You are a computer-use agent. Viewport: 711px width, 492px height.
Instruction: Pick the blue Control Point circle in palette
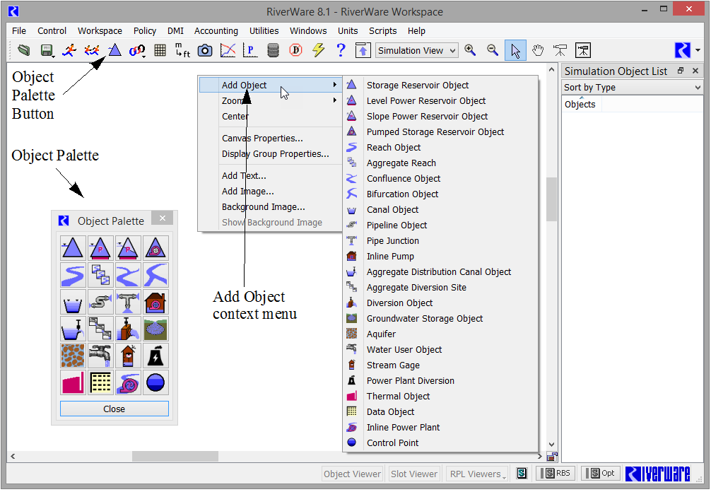tap(156, 382)
